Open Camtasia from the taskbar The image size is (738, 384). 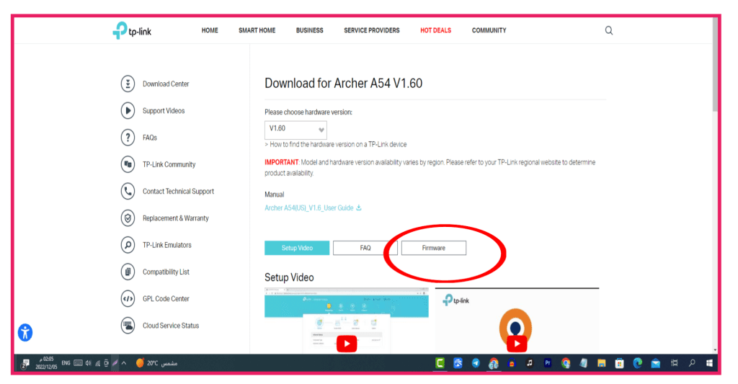tap(440, 363)
